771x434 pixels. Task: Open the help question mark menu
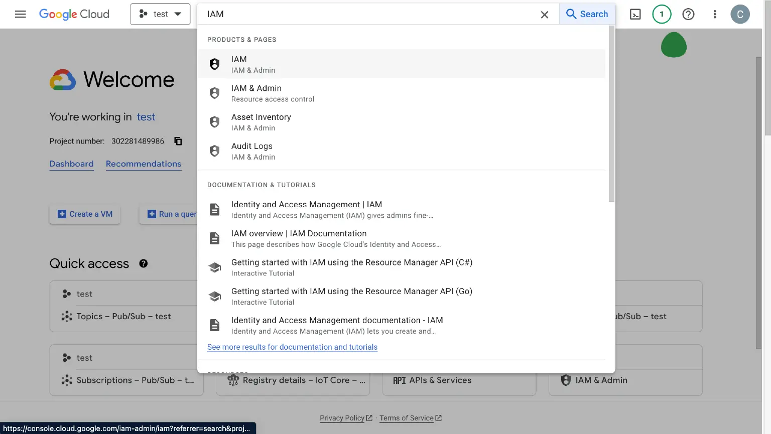click(x=688, y=14)
